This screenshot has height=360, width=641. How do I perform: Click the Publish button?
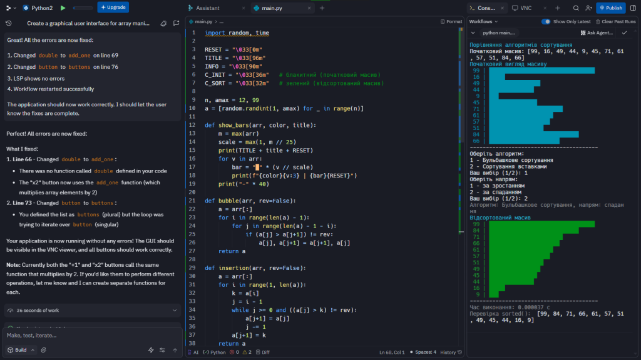pyautogui.click(x=610, y=8)
